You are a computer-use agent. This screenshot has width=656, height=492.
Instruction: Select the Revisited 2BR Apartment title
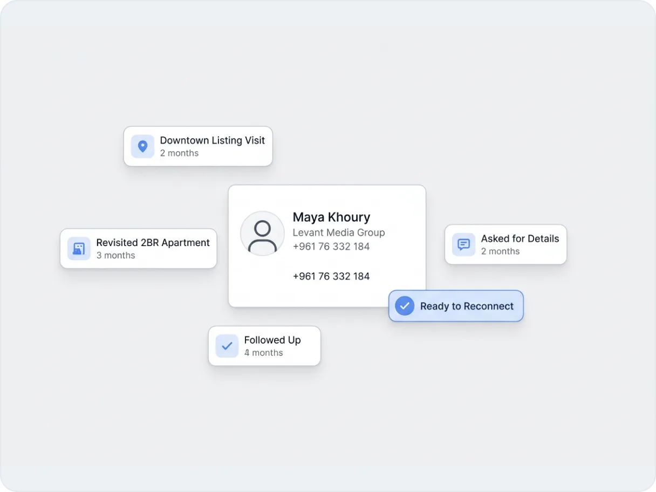point(153,243)
